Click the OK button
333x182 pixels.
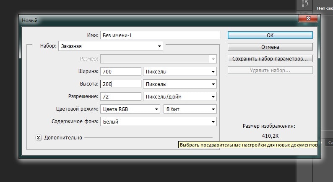tap(270, 35)
